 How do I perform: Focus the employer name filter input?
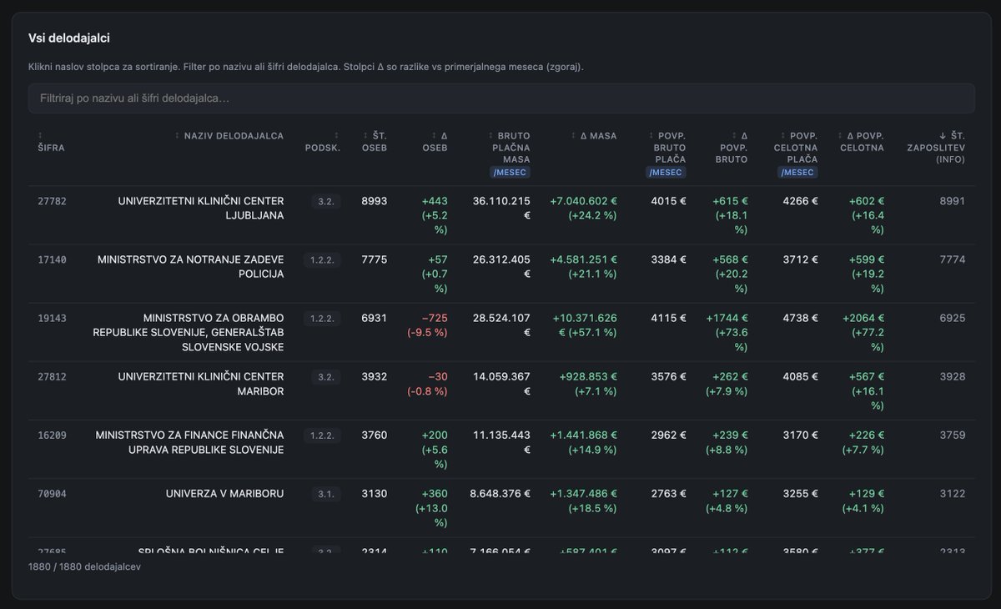[501, 98]
